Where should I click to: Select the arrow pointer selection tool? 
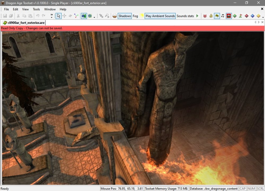click(x=58, y=16)
